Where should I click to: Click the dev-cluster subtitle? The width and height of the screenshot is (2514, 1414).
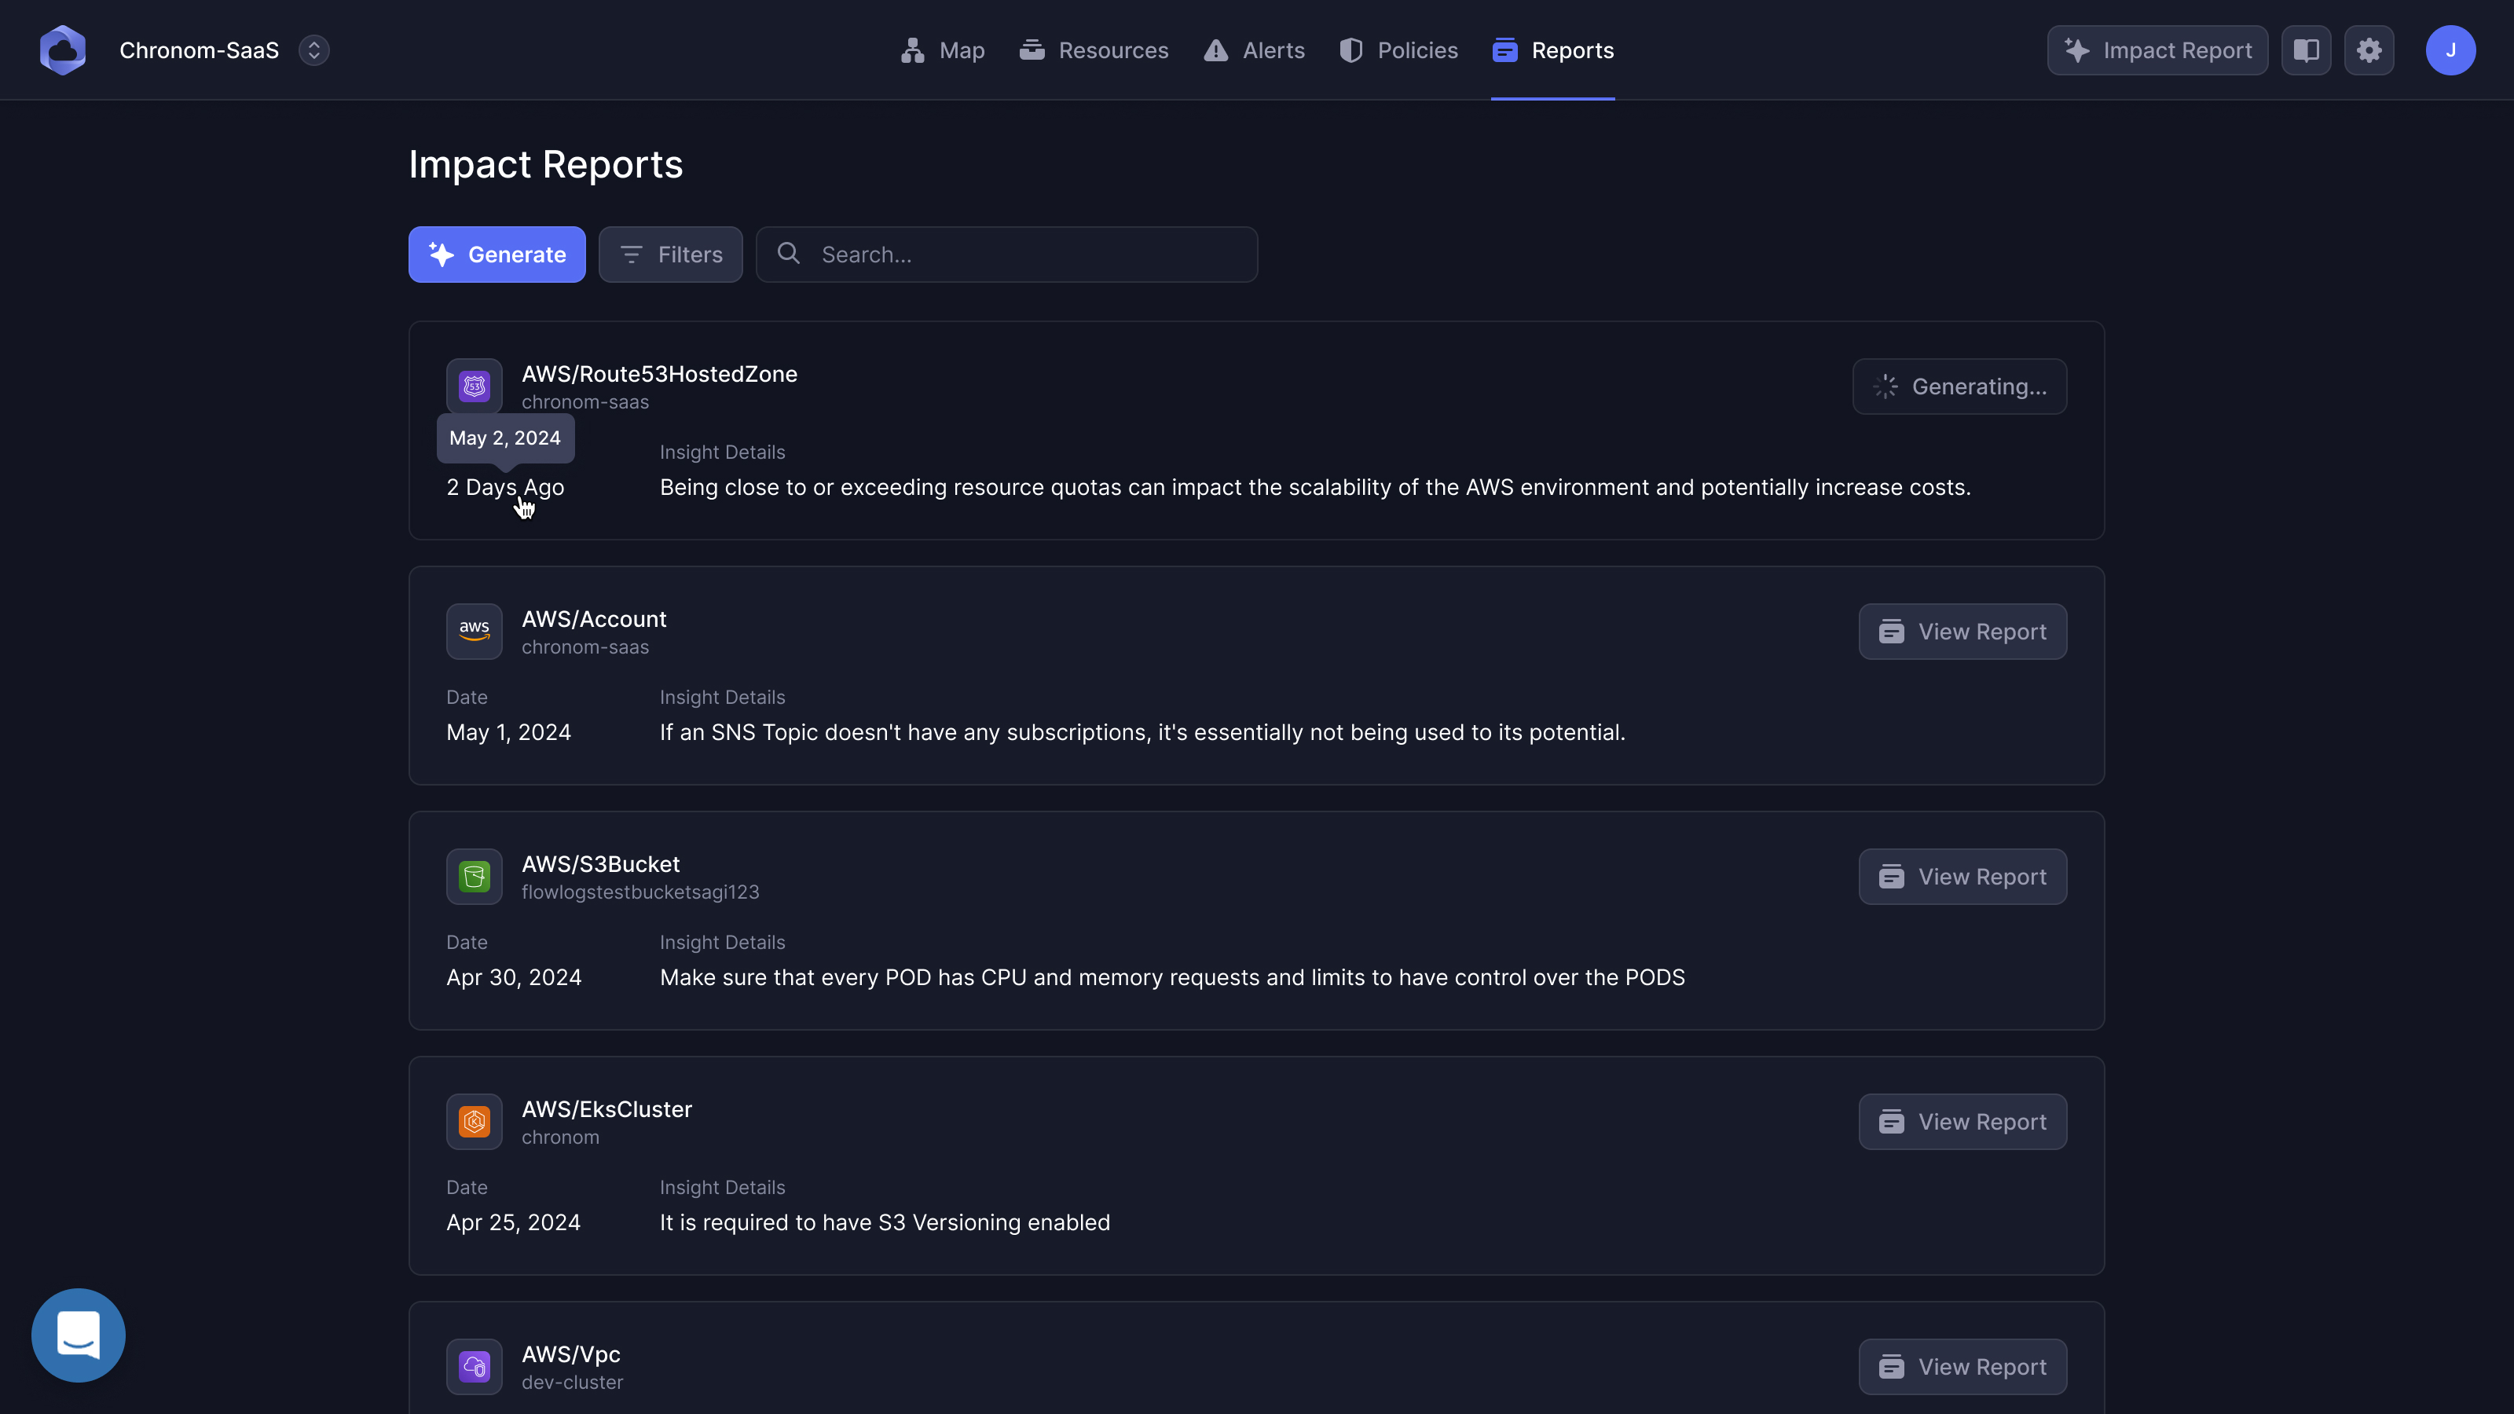572,1382
